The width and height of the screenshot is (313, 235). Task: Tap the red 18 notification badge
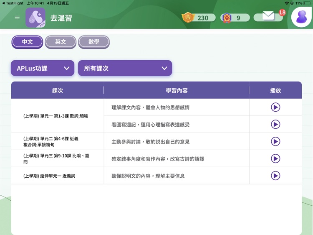(x=282, y=13)
